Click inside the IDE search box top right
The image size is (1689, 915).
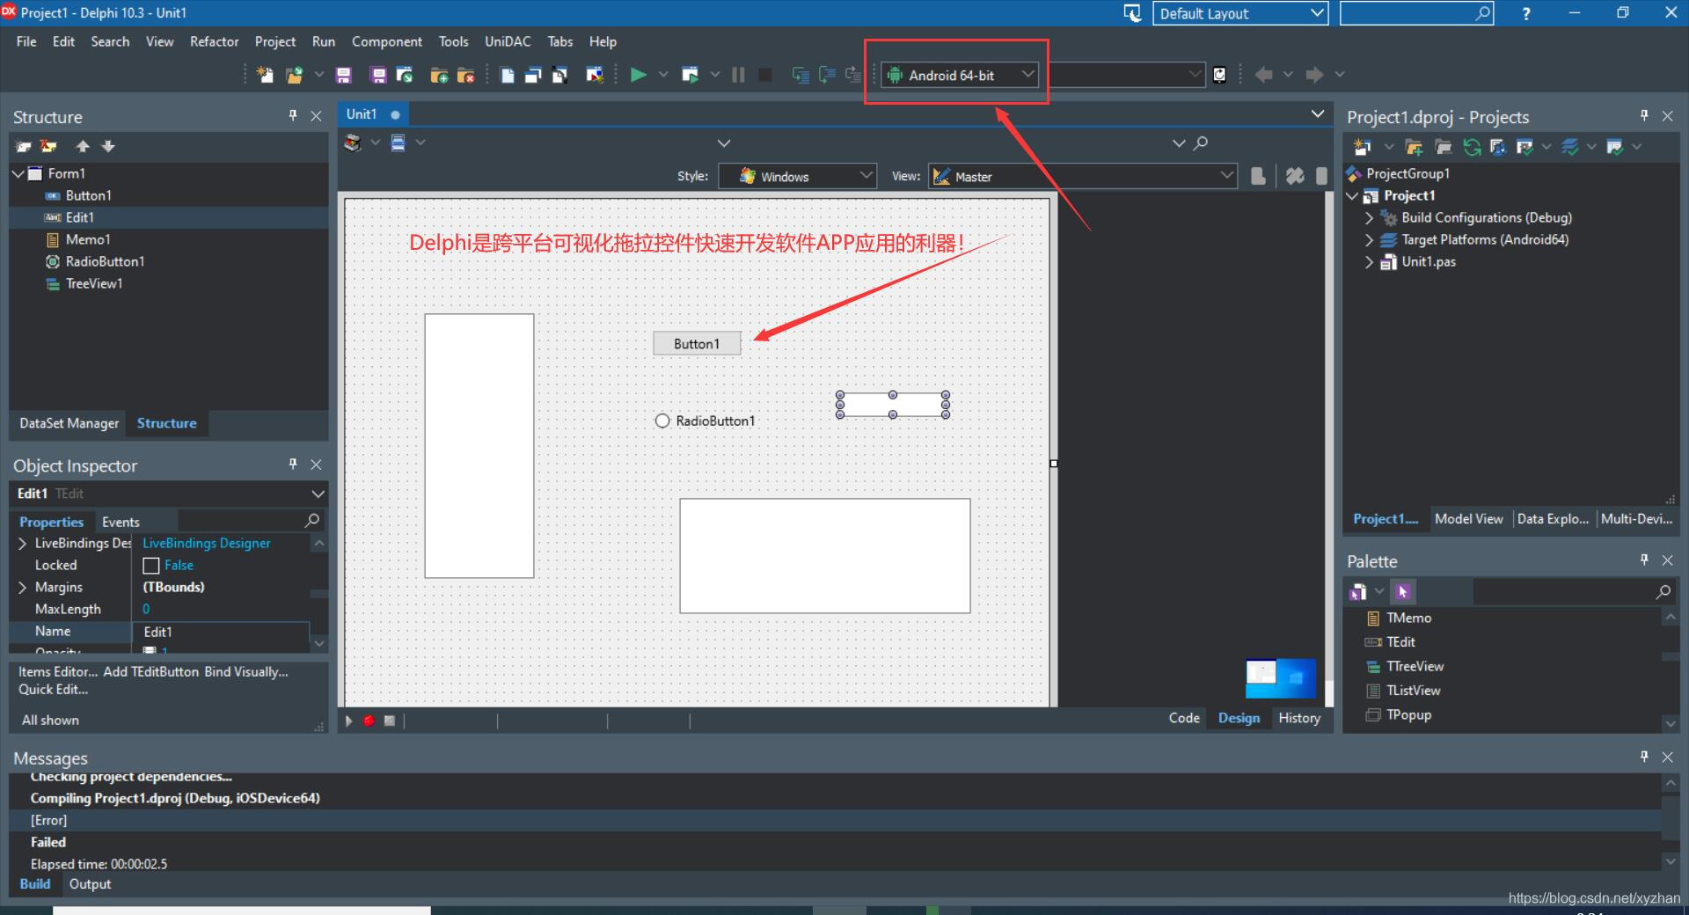point(1407,13)
